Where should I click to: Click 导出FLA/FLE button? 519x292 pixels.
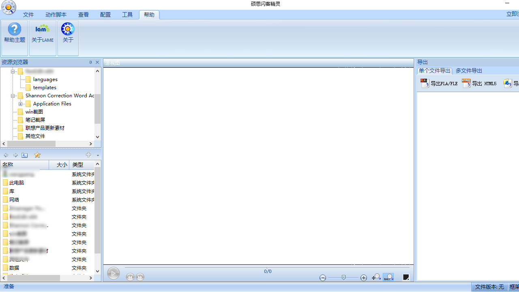tap(439, 84)
